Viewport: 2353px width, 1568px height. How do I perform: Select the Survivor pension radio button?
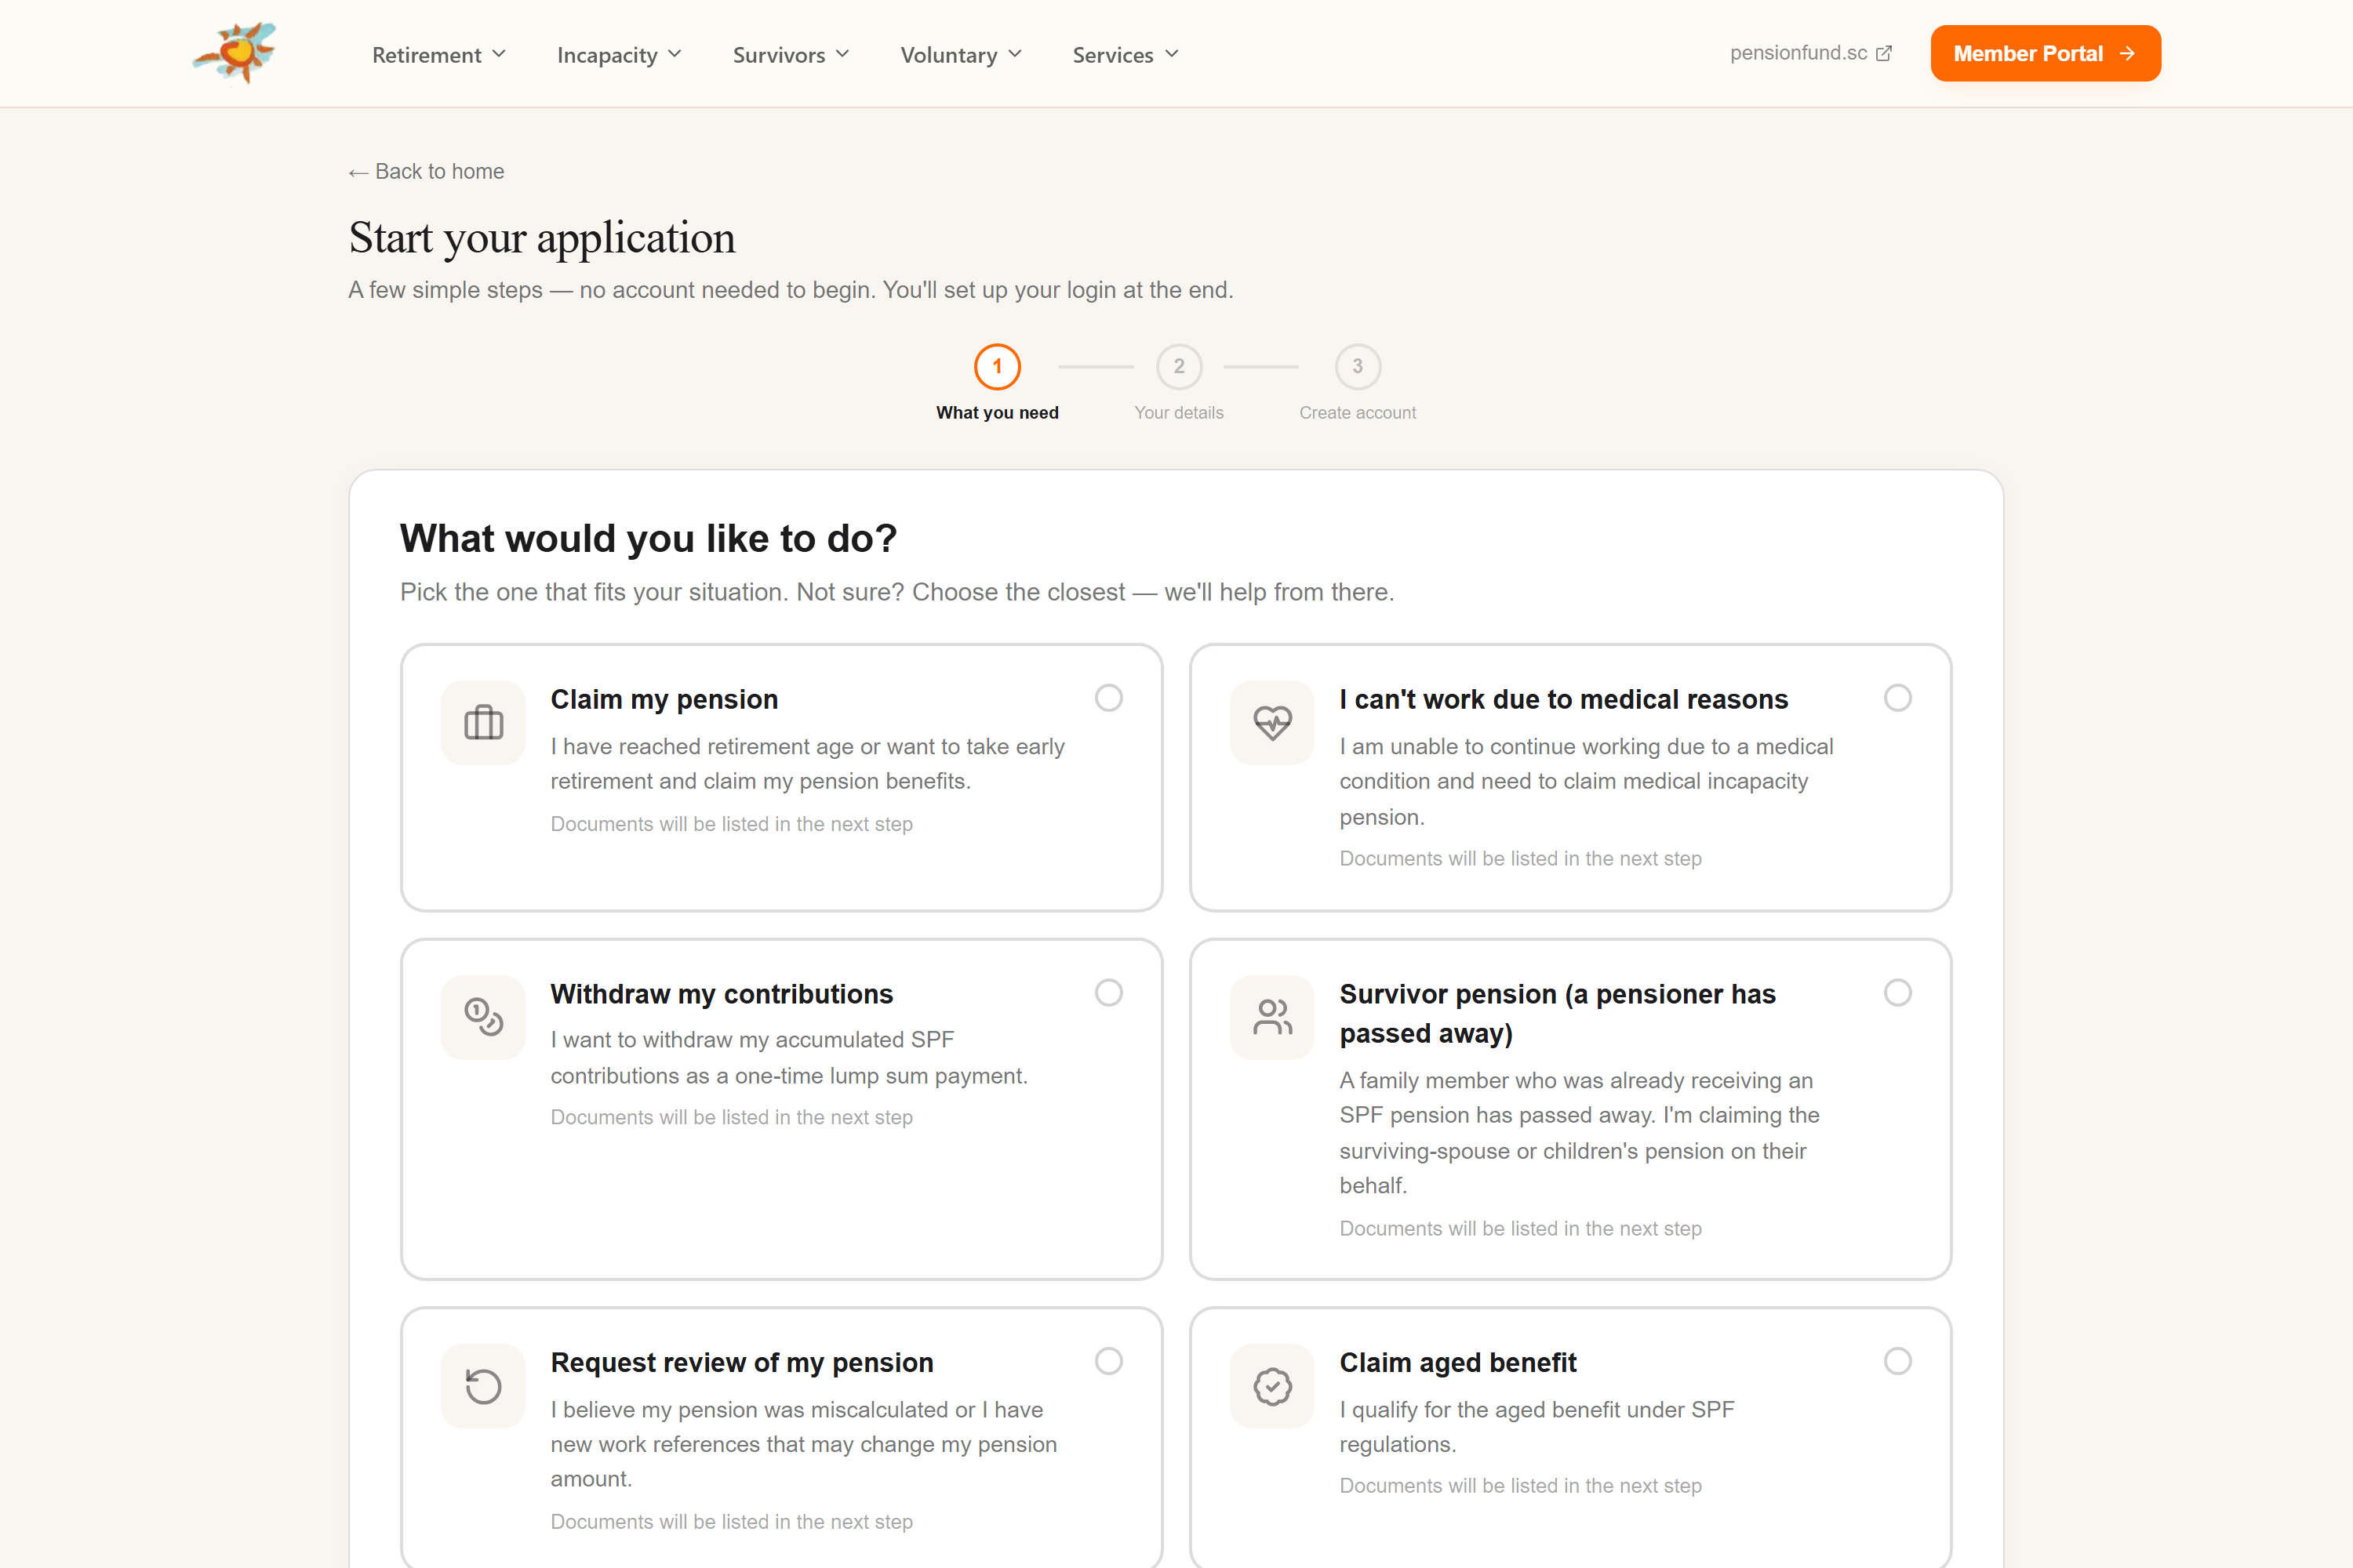[1897, 993]
